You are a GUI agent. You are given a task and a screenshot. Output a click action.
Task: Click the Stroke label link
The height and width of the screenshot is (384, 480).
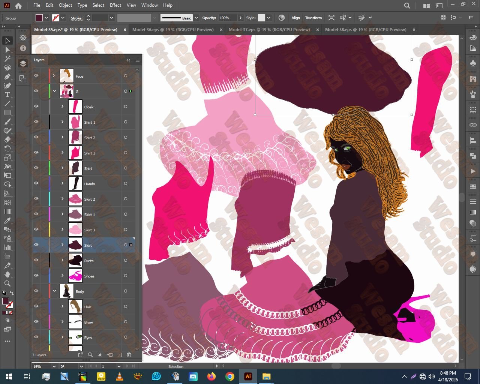click(x=77, y=18)
